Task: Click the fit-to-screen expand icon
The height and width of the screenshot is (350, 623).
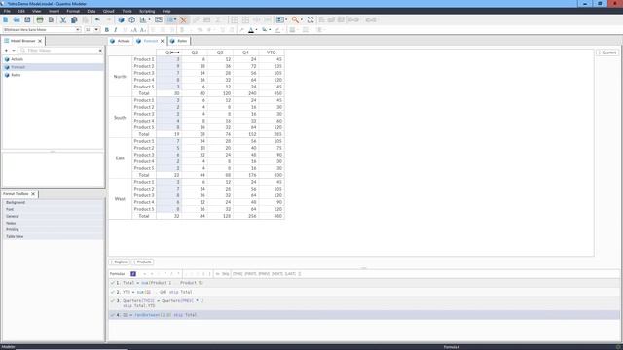Action: tap(311, 19)
